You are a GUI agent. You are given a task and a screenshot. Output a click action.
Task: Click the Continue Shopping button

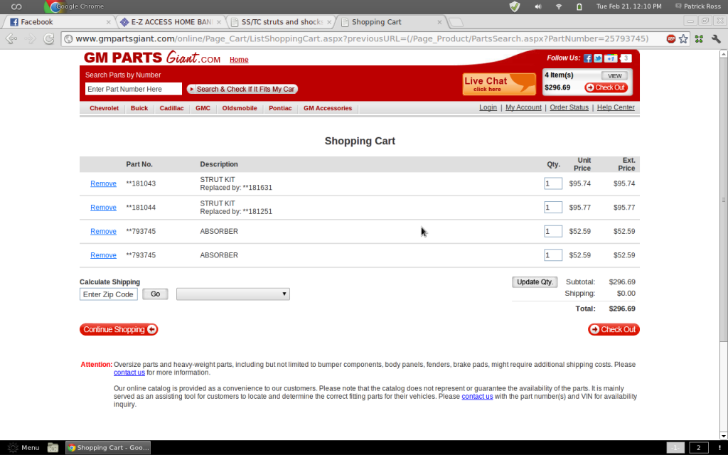[119, 329]
